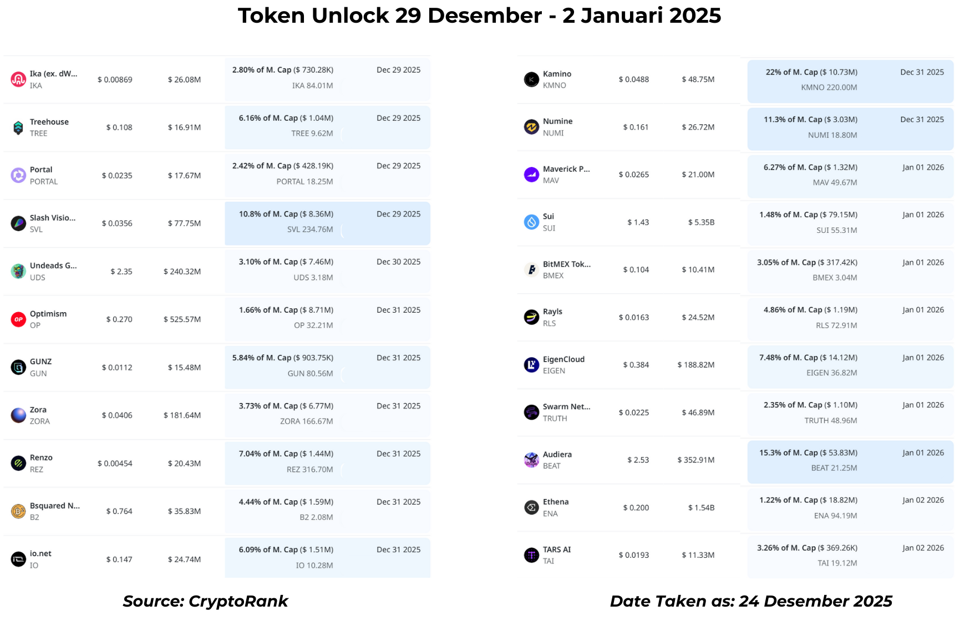Click the Audiera token name
This screenshot has width=965, height=631.
pos(557,454)
